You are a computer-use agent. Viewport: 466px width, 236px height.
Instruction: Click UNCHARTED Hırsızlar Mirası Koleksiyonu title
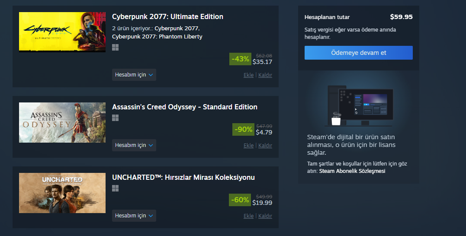tap(183, 178)
